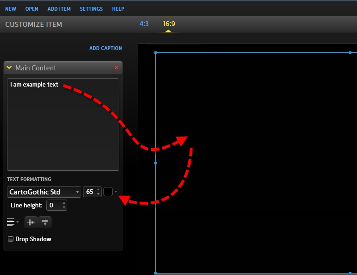Click the text alignment lines icon
This screenshot has height=275, width=357.
coord(11,222)
